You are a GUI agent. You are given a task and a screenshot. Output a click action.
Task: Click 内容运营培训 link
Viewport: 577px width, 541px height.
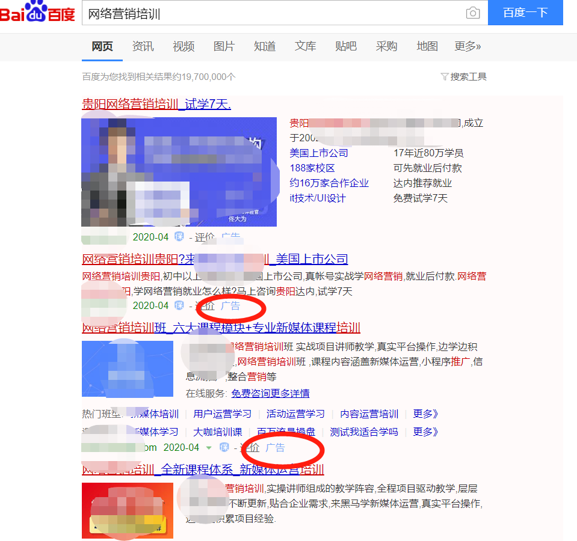pos(369,414)
